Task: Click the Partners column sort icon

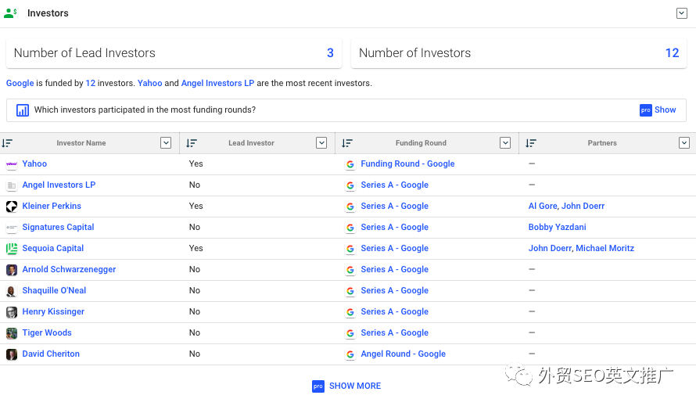Action: coord(531,143)
